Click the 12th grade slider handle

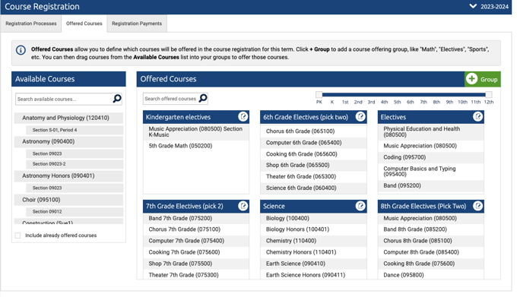click(x=489, y=95)
